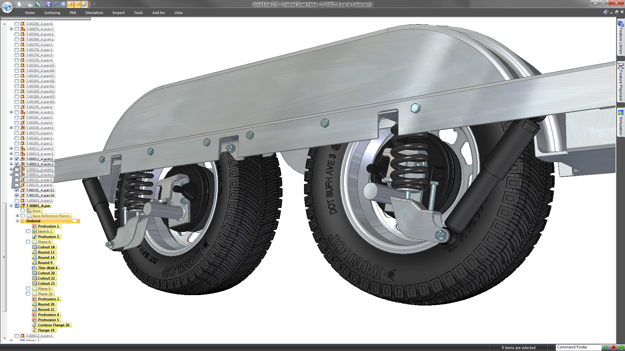Click the PathFinder vertical scrollbar thumb

point(4,257)
